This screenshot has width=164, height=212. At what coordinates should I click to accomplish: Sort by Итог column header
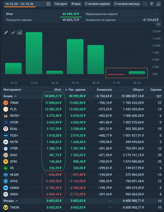(58, 90)
